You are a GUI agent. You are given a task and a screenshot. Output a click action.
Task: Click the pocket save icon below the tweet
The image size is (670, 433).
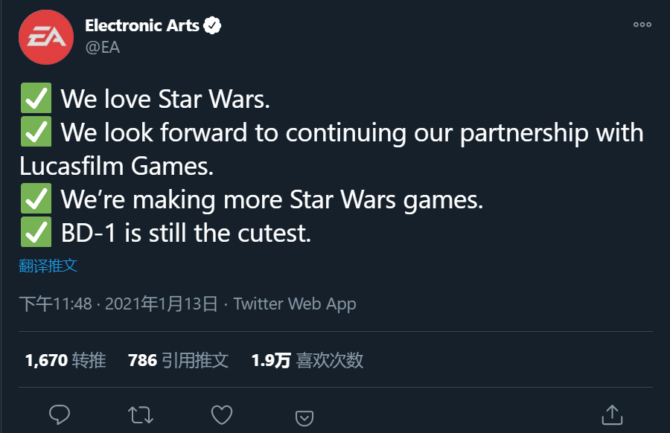(304, 416)
